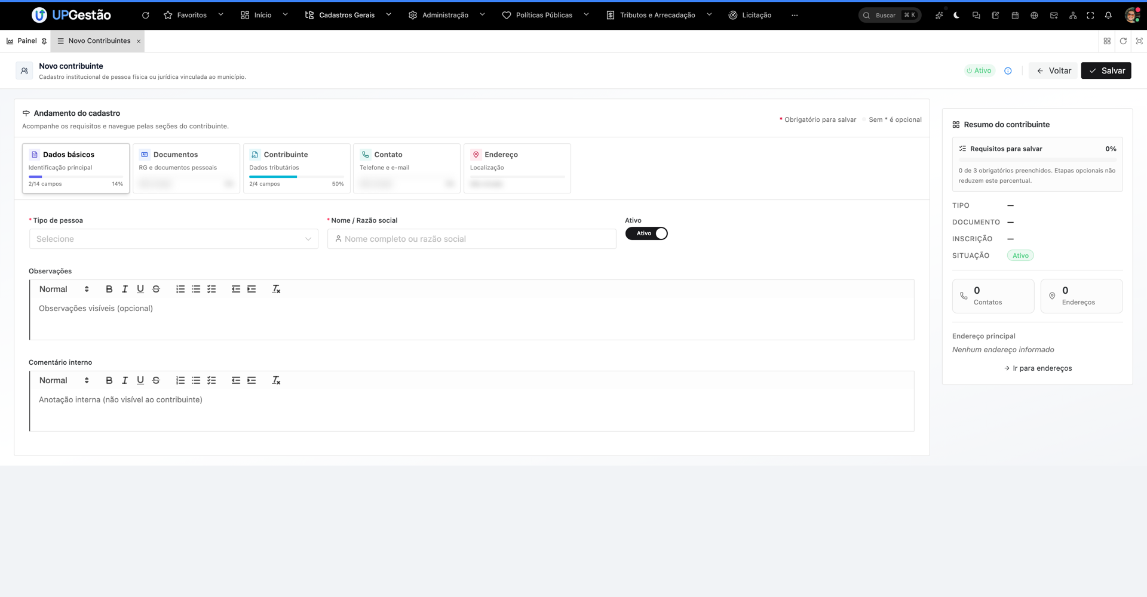Open the Tipo de pessoa select
This screenshot has height=597, width=1147.
click(x=174, y=239)
